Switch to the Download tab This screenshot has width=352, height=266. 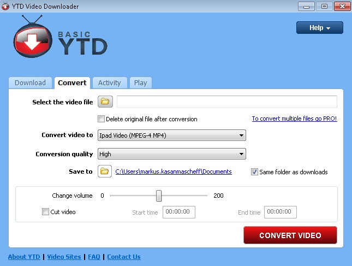(31, 83)
